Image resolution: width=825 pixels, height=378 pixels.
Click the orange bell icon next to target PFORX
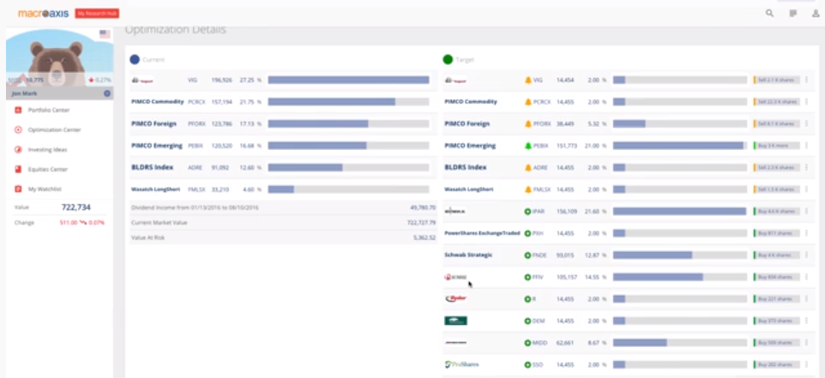[x=527, y=124]
